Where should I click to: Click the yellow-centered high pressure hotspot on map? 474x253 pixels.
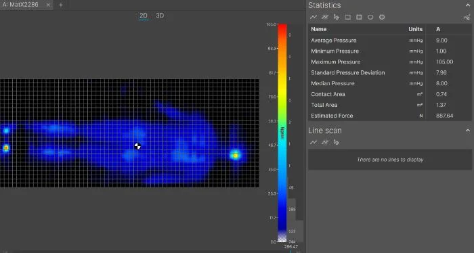tap(236, 155)
